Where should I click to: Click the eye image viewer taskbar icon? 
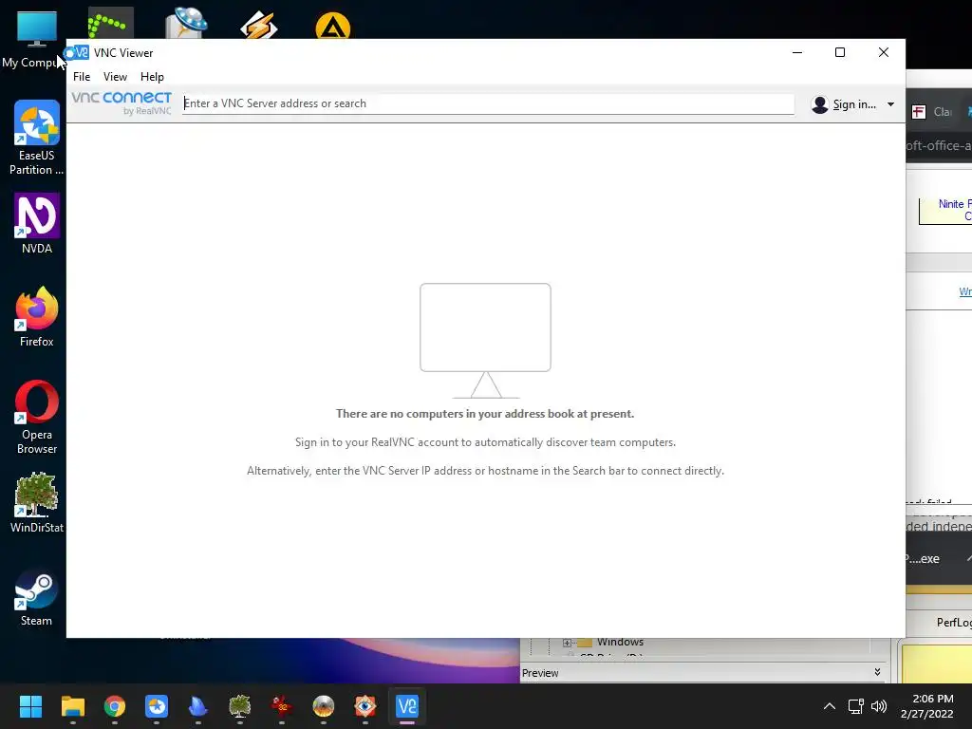(x=365, y=706)
